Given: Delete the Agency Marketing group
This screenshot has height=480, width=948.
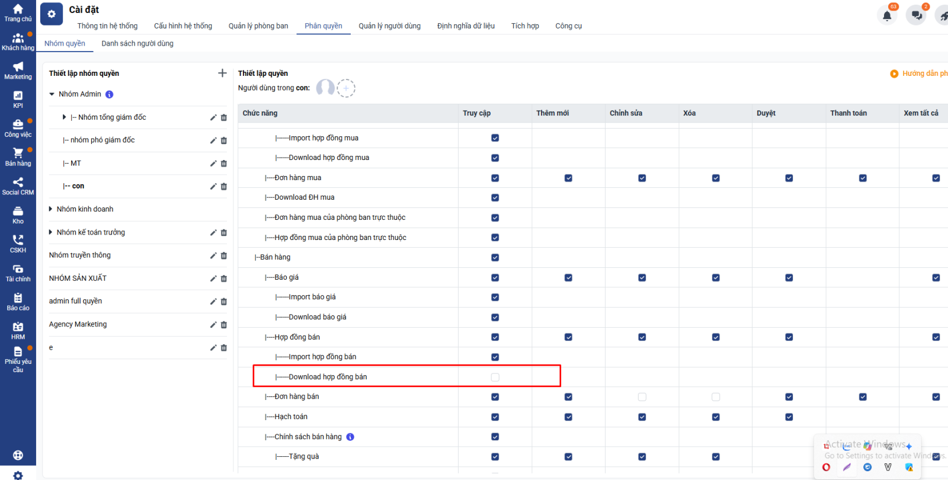Looking at the screenshot, I should point(224,325).
